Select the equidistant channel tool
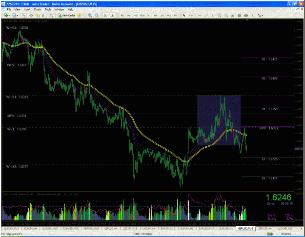This screenshot has width=305, height=237. click(220, 15)
